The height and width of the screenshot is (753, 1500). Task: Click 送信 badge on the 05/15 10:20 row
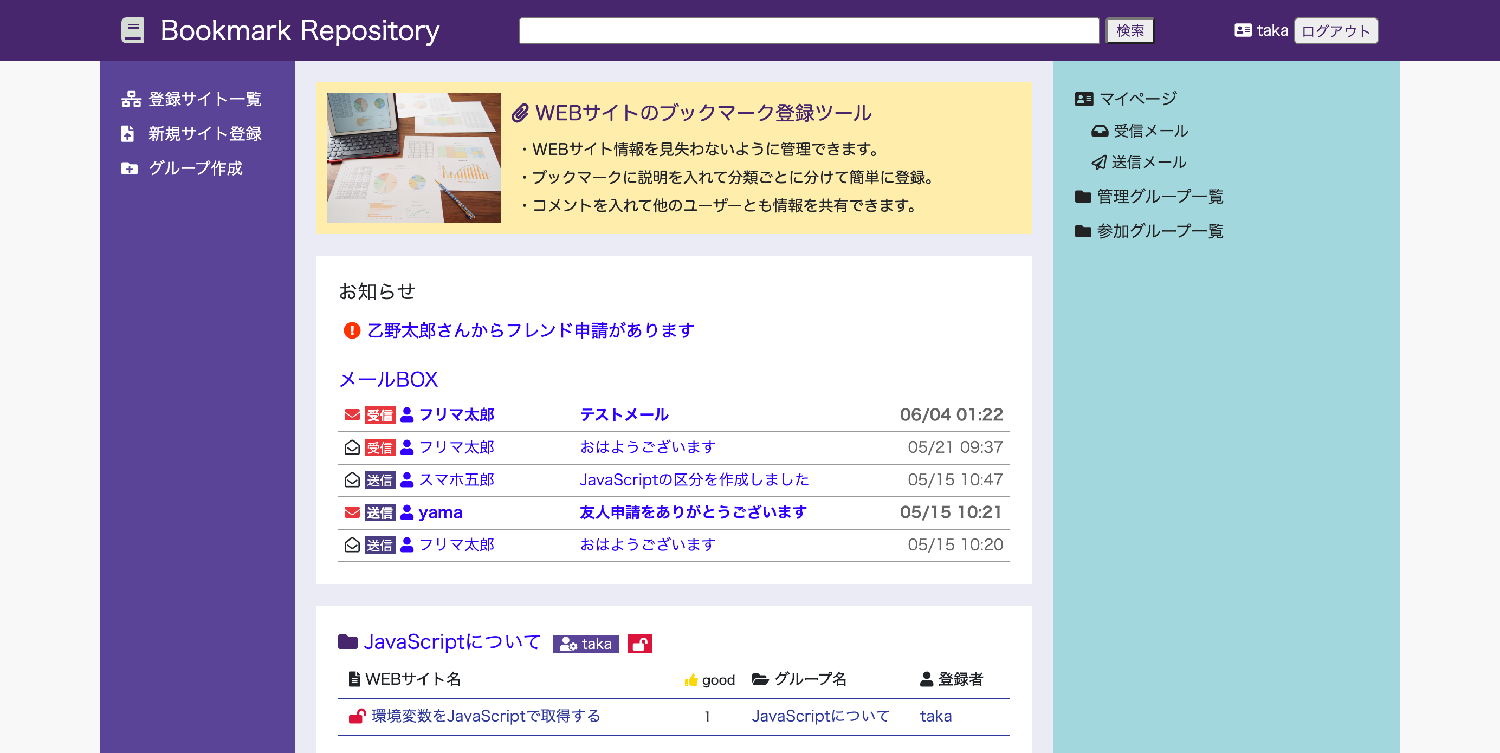[x=380, y=546]
